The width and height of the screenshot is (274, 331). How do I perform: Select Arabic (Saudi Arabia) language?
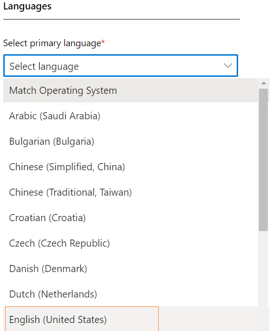pyautogui.click(x=130, y=116)
